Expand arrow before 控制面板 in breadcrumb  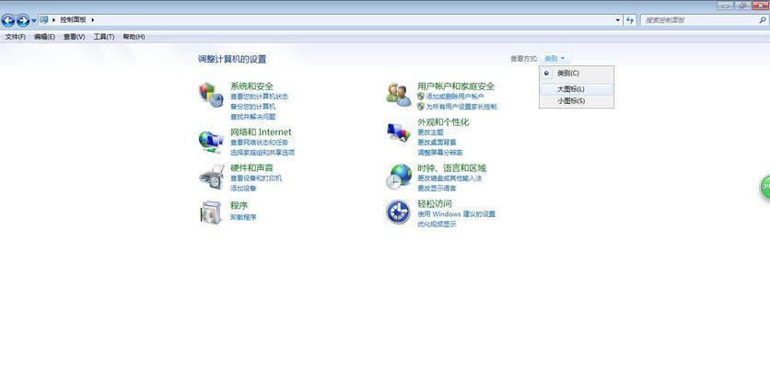point(54,20)
